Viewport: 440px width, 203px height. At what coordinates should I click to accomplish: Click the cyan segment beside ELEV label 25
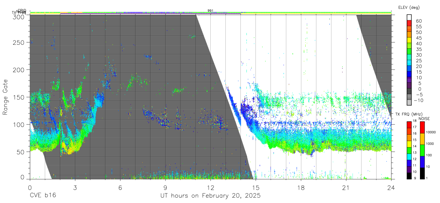(x=409, y=63)
